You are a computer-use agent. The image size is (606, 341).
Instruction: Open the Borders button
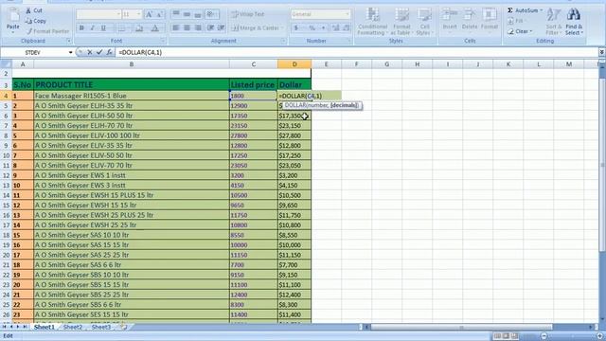coord(121,28)
